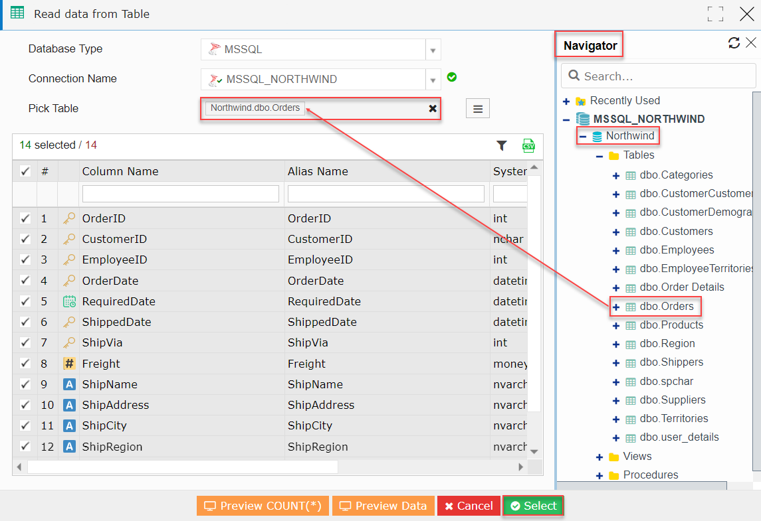Open the Database Type dropdown
This screenshot has width=761, height=521.
click(433, 50)
